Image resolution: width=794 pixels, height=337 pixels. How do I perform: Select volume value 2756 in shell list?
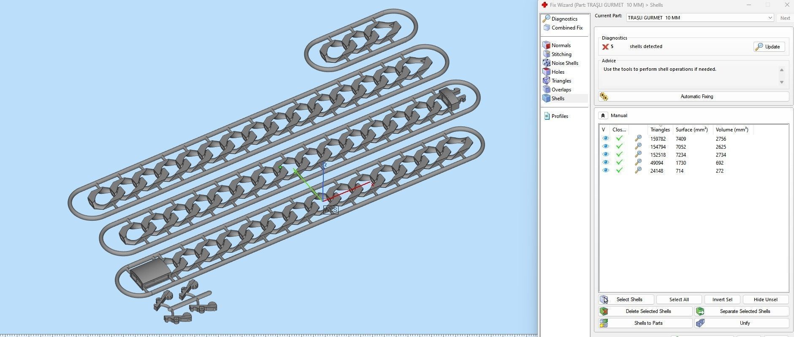coord(721,139)
